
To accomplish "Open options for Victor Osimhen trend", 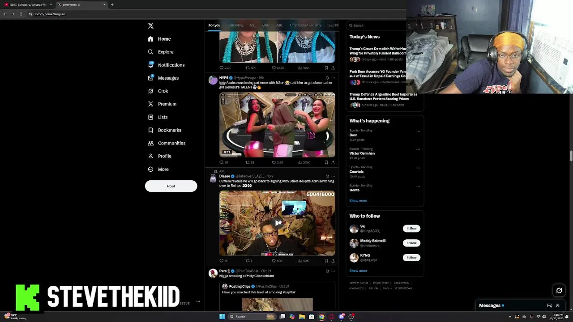I will point(418,150).
